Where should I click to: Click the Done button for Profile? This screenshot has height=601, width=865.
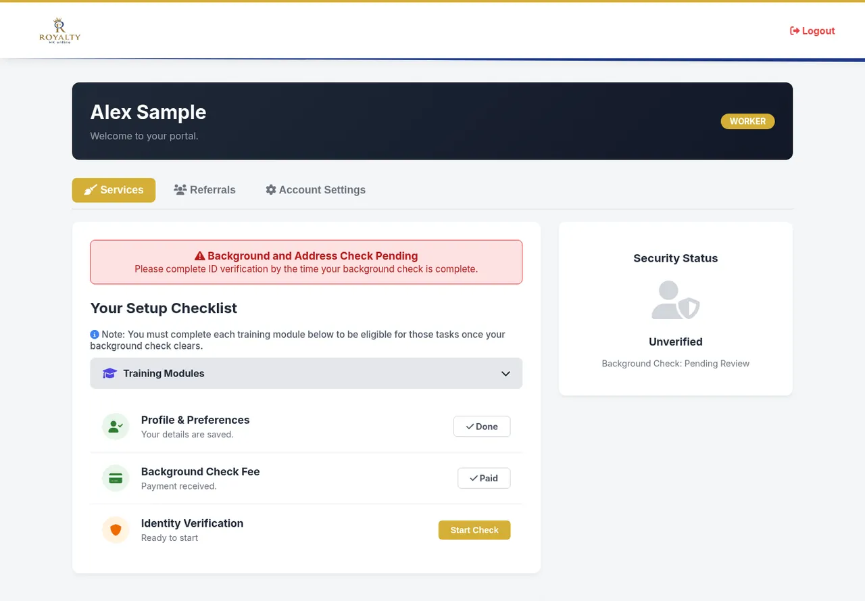(482, 427)
